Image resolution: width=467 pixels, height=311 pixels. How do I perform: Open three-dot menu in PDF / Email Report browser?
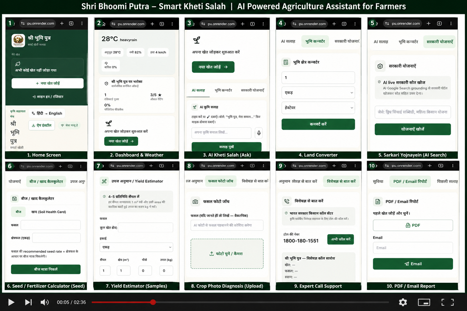453,166
